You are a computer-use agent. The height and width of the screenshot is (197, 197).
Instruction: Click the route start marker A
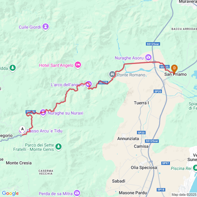[x=22, y=130]
